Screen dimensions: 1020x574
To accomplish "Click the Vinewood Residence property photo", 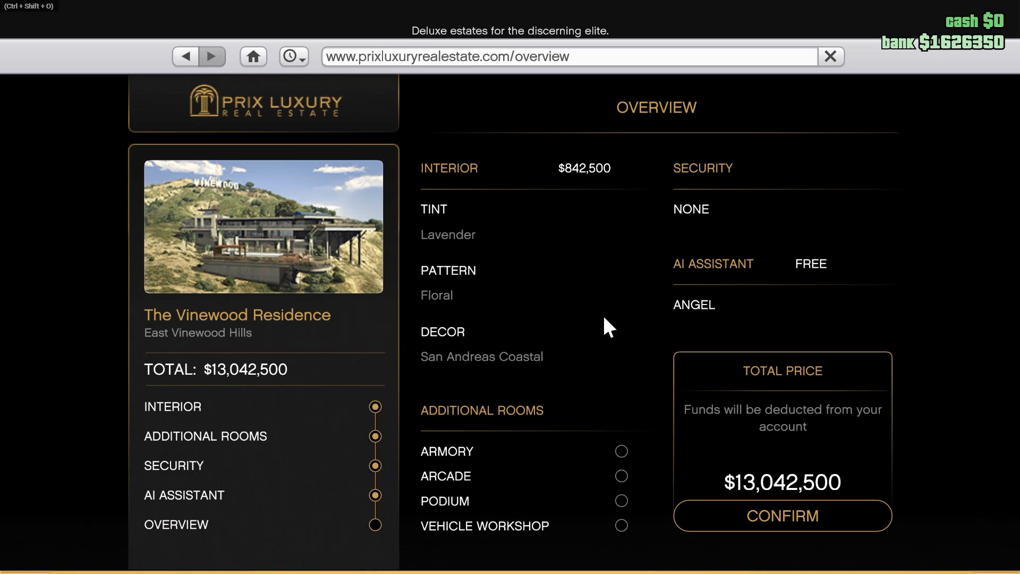I will click(263, 227).
